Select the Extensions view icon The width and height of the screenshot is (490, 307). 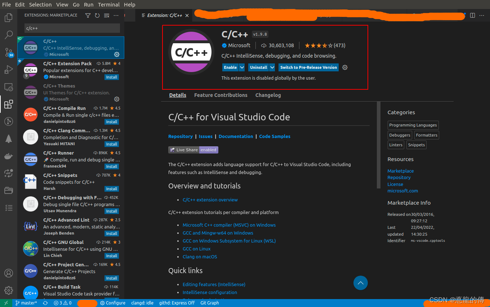tap(9, 104)
